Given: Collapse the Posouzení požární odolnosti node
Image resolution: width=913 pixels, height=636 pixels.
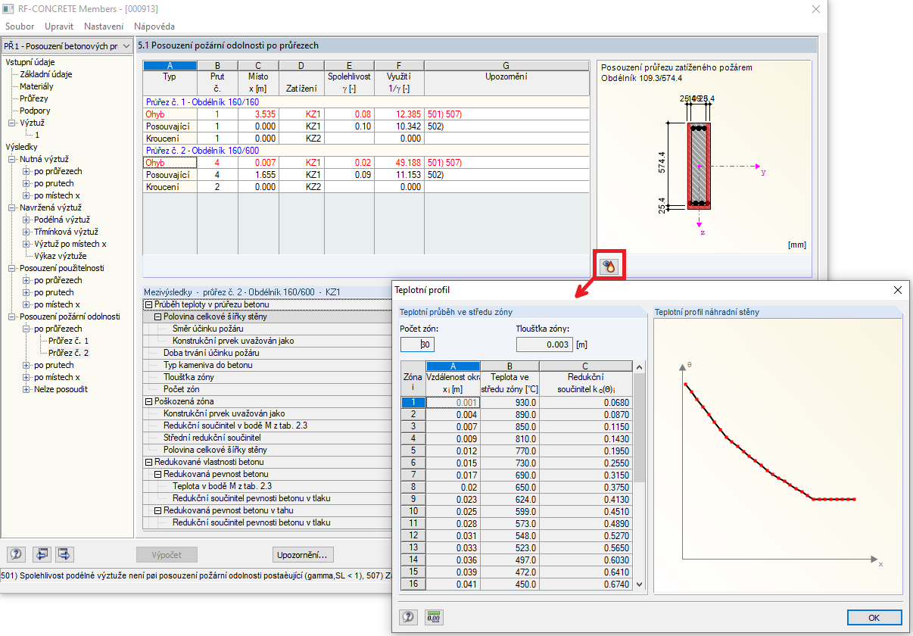Looking at the screenshot, I should pos(12,316).
